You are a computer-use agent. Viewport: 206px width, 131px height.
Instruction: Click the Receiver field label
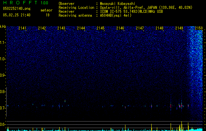(x=66, y=11)
